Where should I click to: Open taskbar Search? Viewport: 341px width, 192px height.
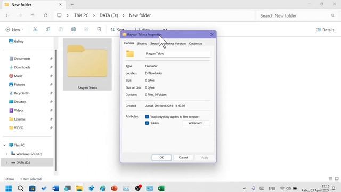coord(20,188)
